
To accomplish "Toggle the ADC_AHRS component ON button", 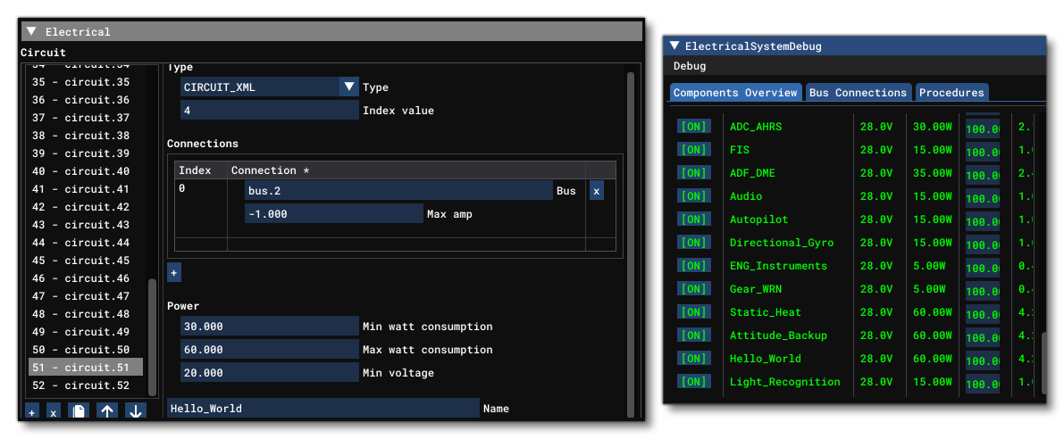I will pos(693,127).
